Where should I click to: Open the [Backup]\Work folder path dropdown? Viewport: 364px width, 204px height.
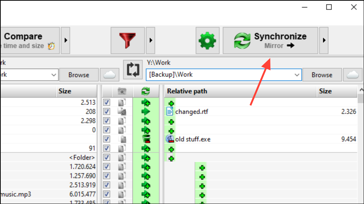297,75
